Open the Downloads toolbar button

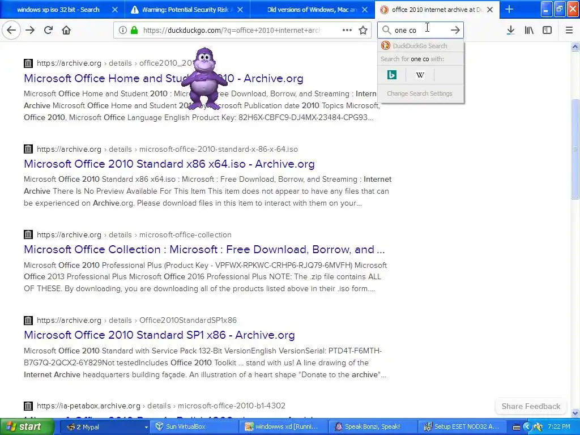pos(510,30)
